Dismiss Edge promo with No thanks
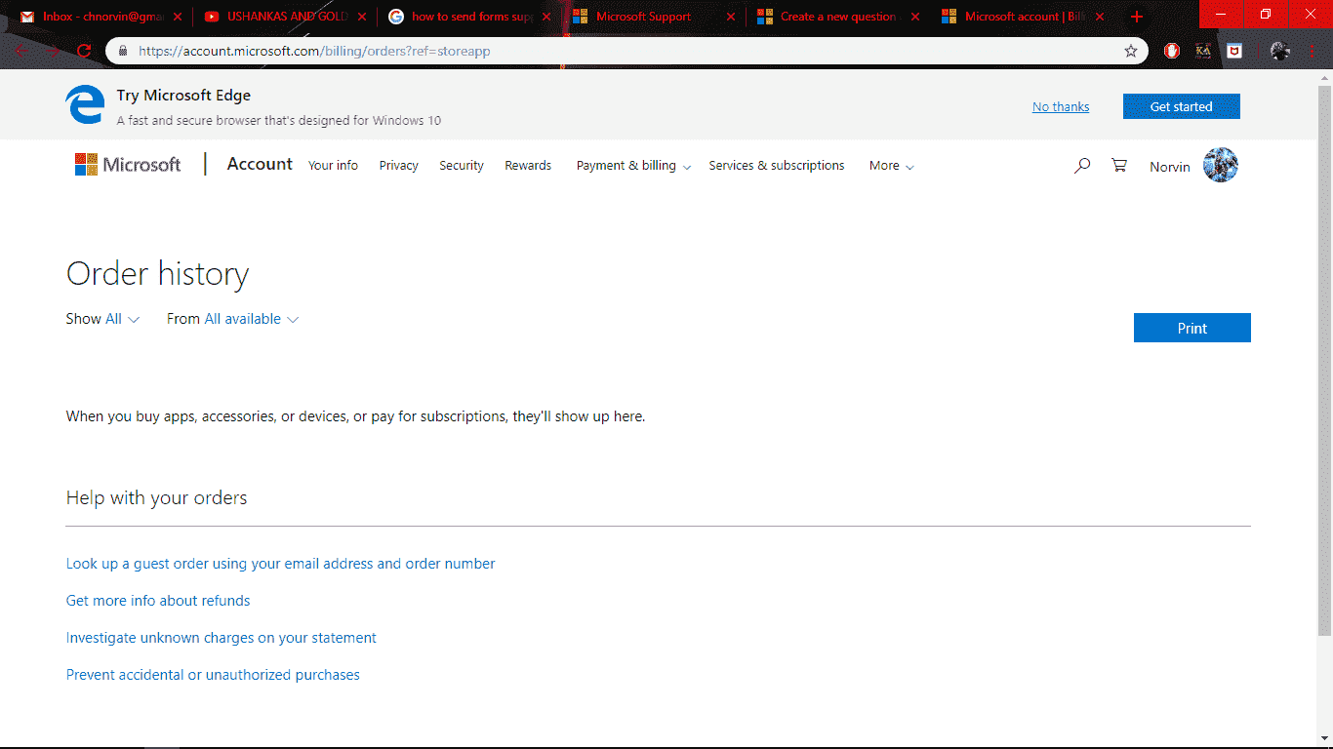The height and width of the screenshot is (749, 1333). 1061,107
